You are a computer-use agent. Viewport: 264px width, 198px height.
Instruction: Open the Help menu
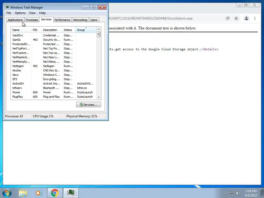[x=42, y=13]
